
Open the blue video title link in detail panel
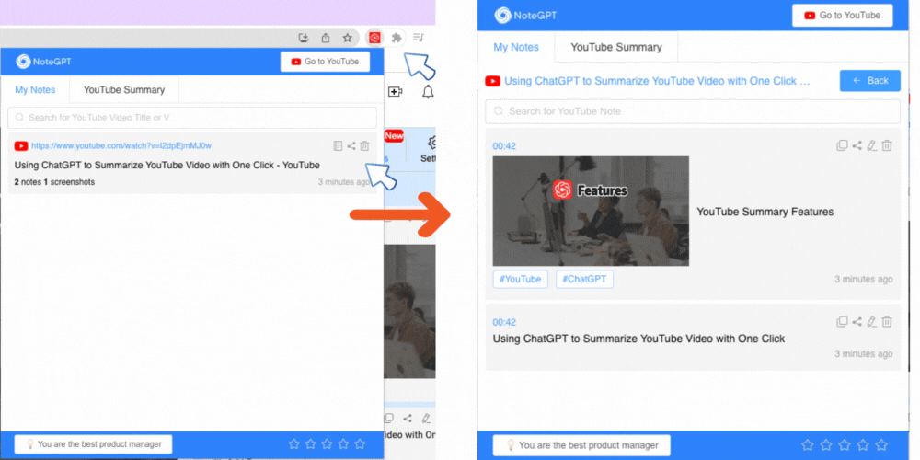[657, 81]
